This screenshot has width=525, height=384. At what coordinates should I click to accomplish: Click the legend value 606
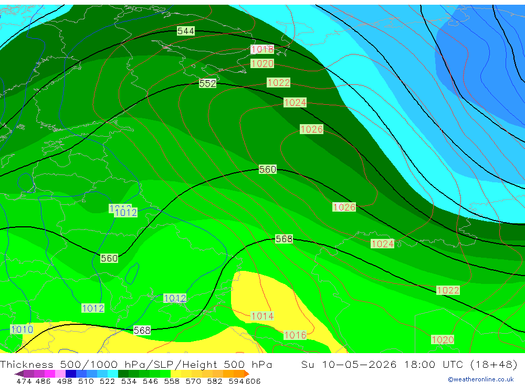253,381
